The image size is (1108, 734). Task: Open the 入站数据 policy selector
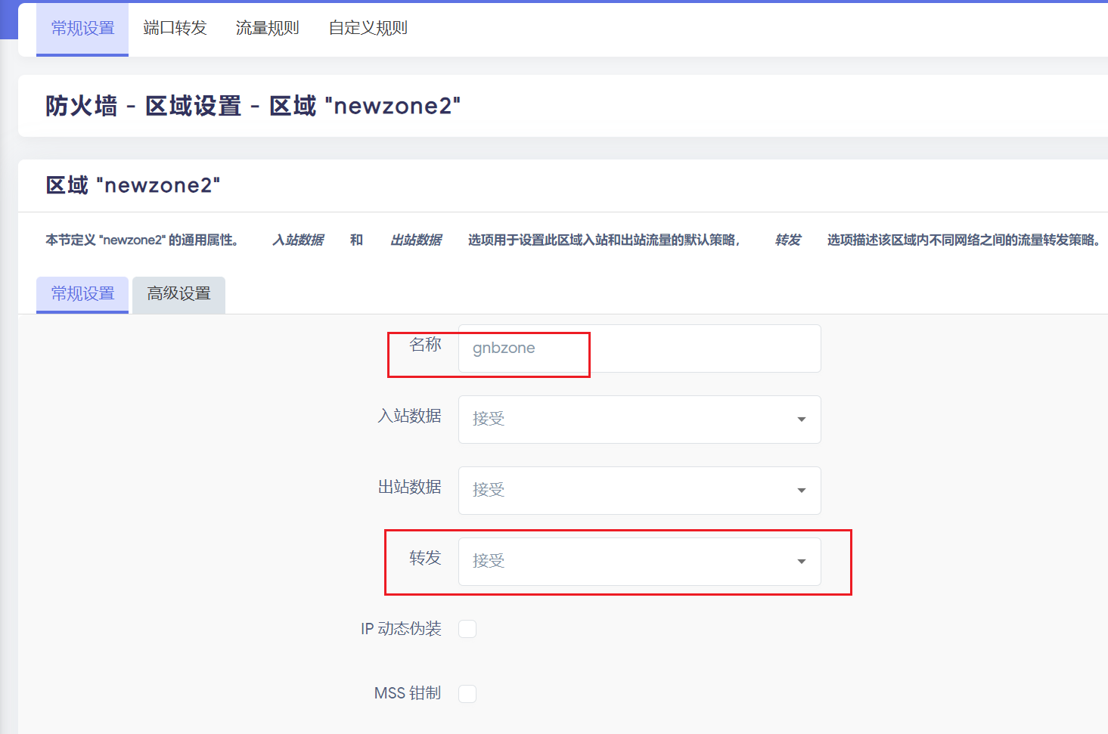(639, 420)
